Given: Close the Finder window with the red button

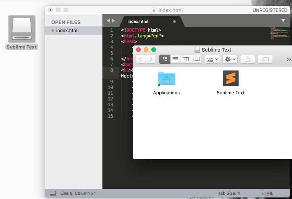Looking at the screenshot, I should coord(138,50).
